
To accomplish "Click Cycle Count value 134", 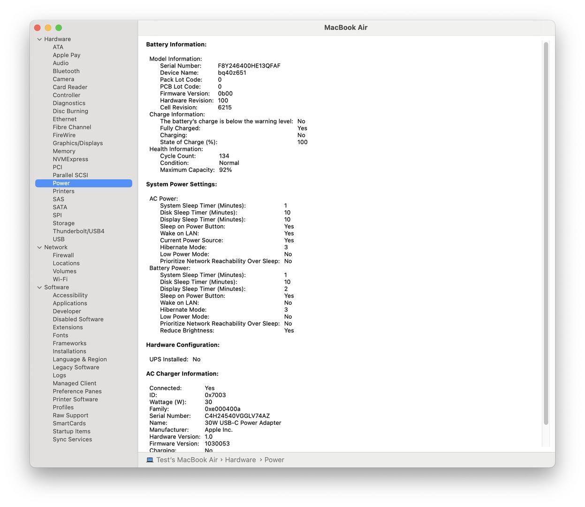I will pos(224,156).
